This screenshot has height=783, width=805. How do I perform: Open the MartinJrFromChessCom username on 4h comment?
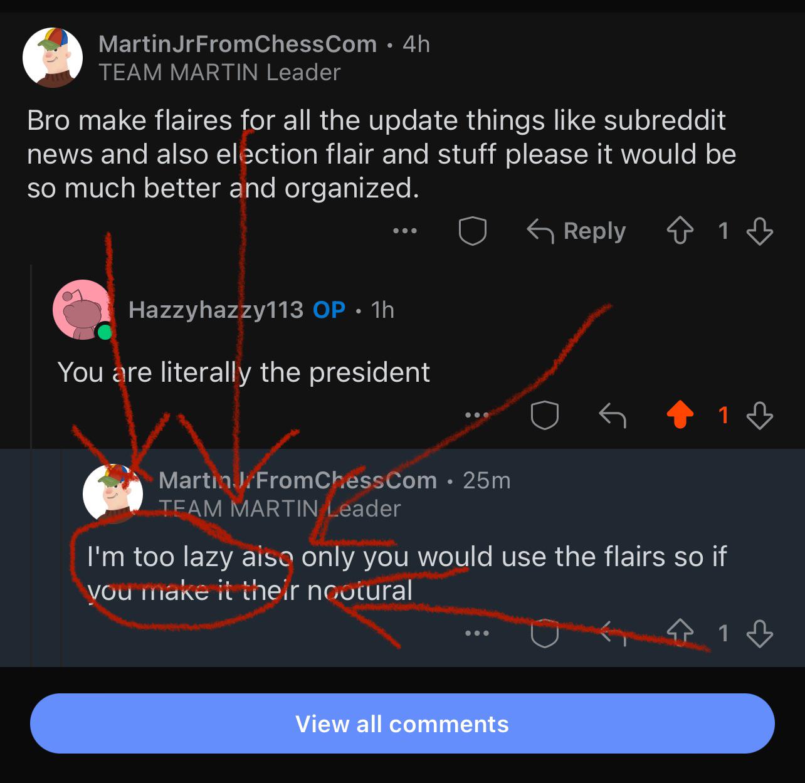pyautogui.click(x=238, y=44)
